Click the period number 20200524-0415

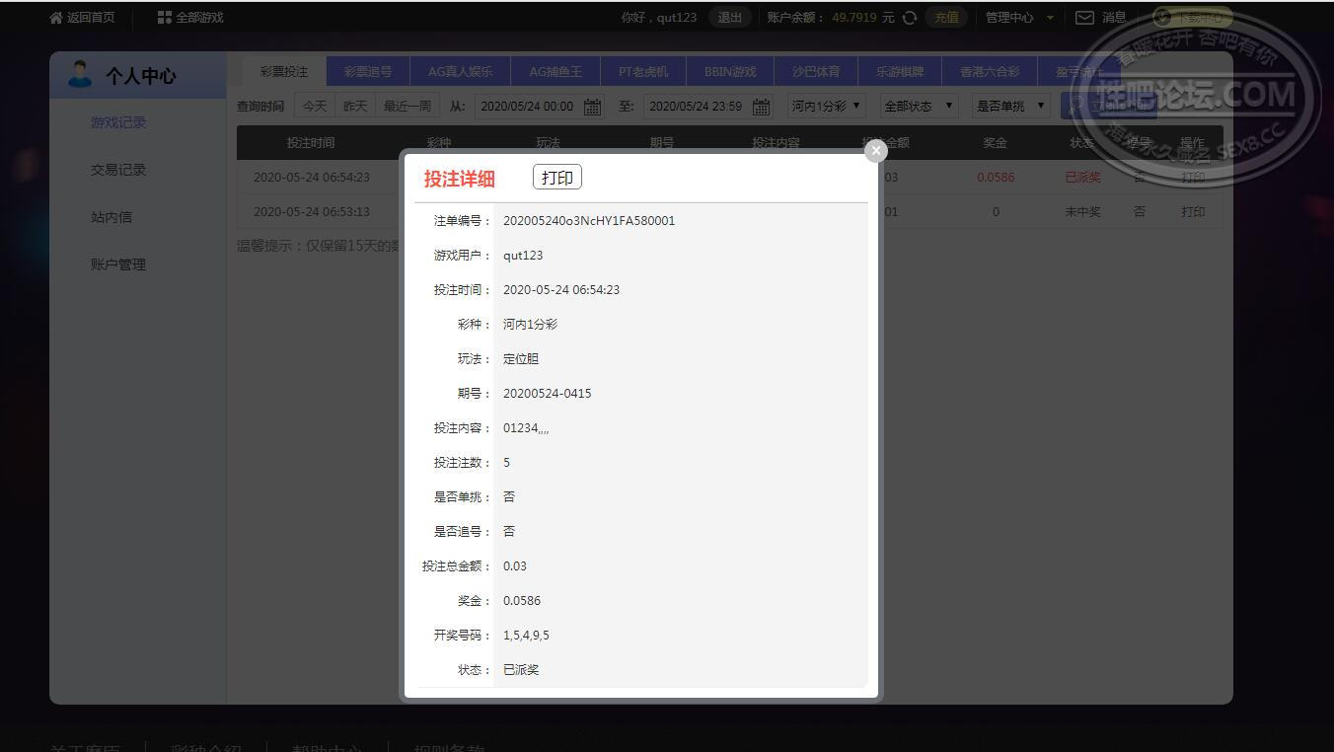click(x=548, y=394)
